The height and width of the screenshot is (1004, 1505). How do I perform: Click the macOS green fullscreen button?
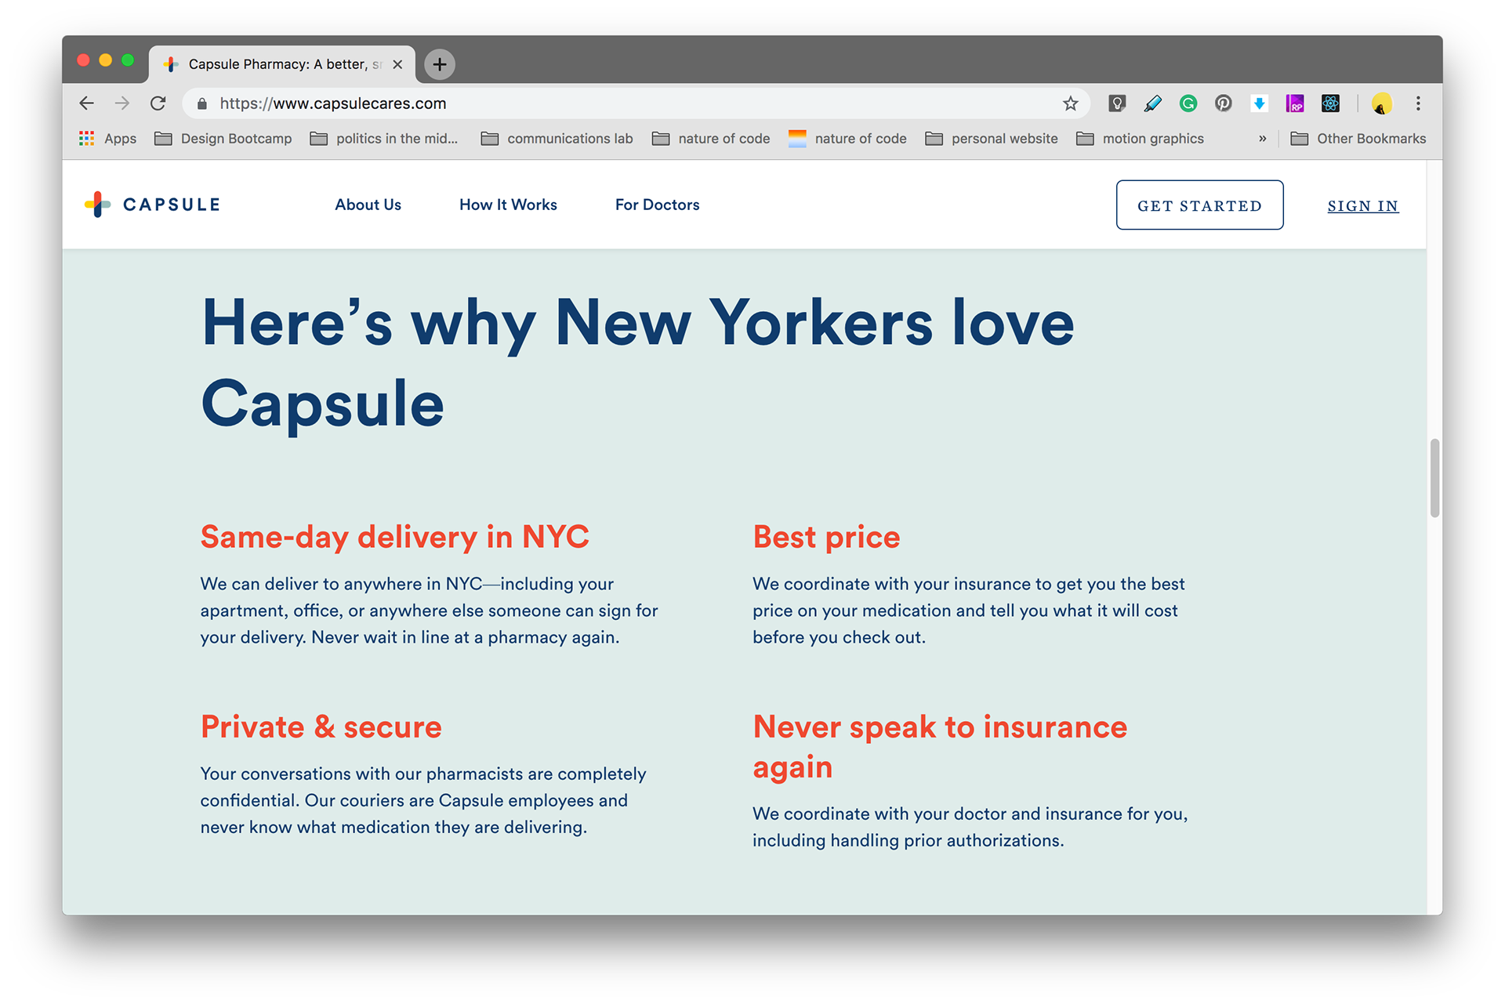click(128, 60)
